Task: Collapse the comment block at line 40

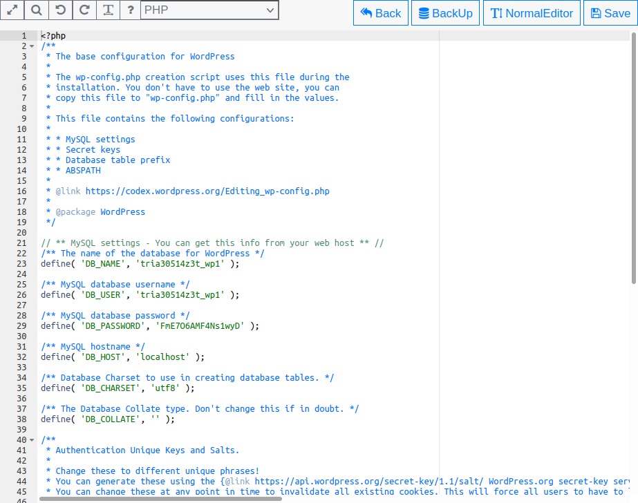Action: 32,440
